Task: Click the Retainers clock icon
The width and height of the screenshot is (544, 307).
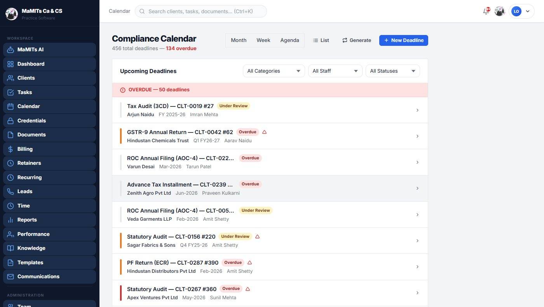Action: [10, 163]
